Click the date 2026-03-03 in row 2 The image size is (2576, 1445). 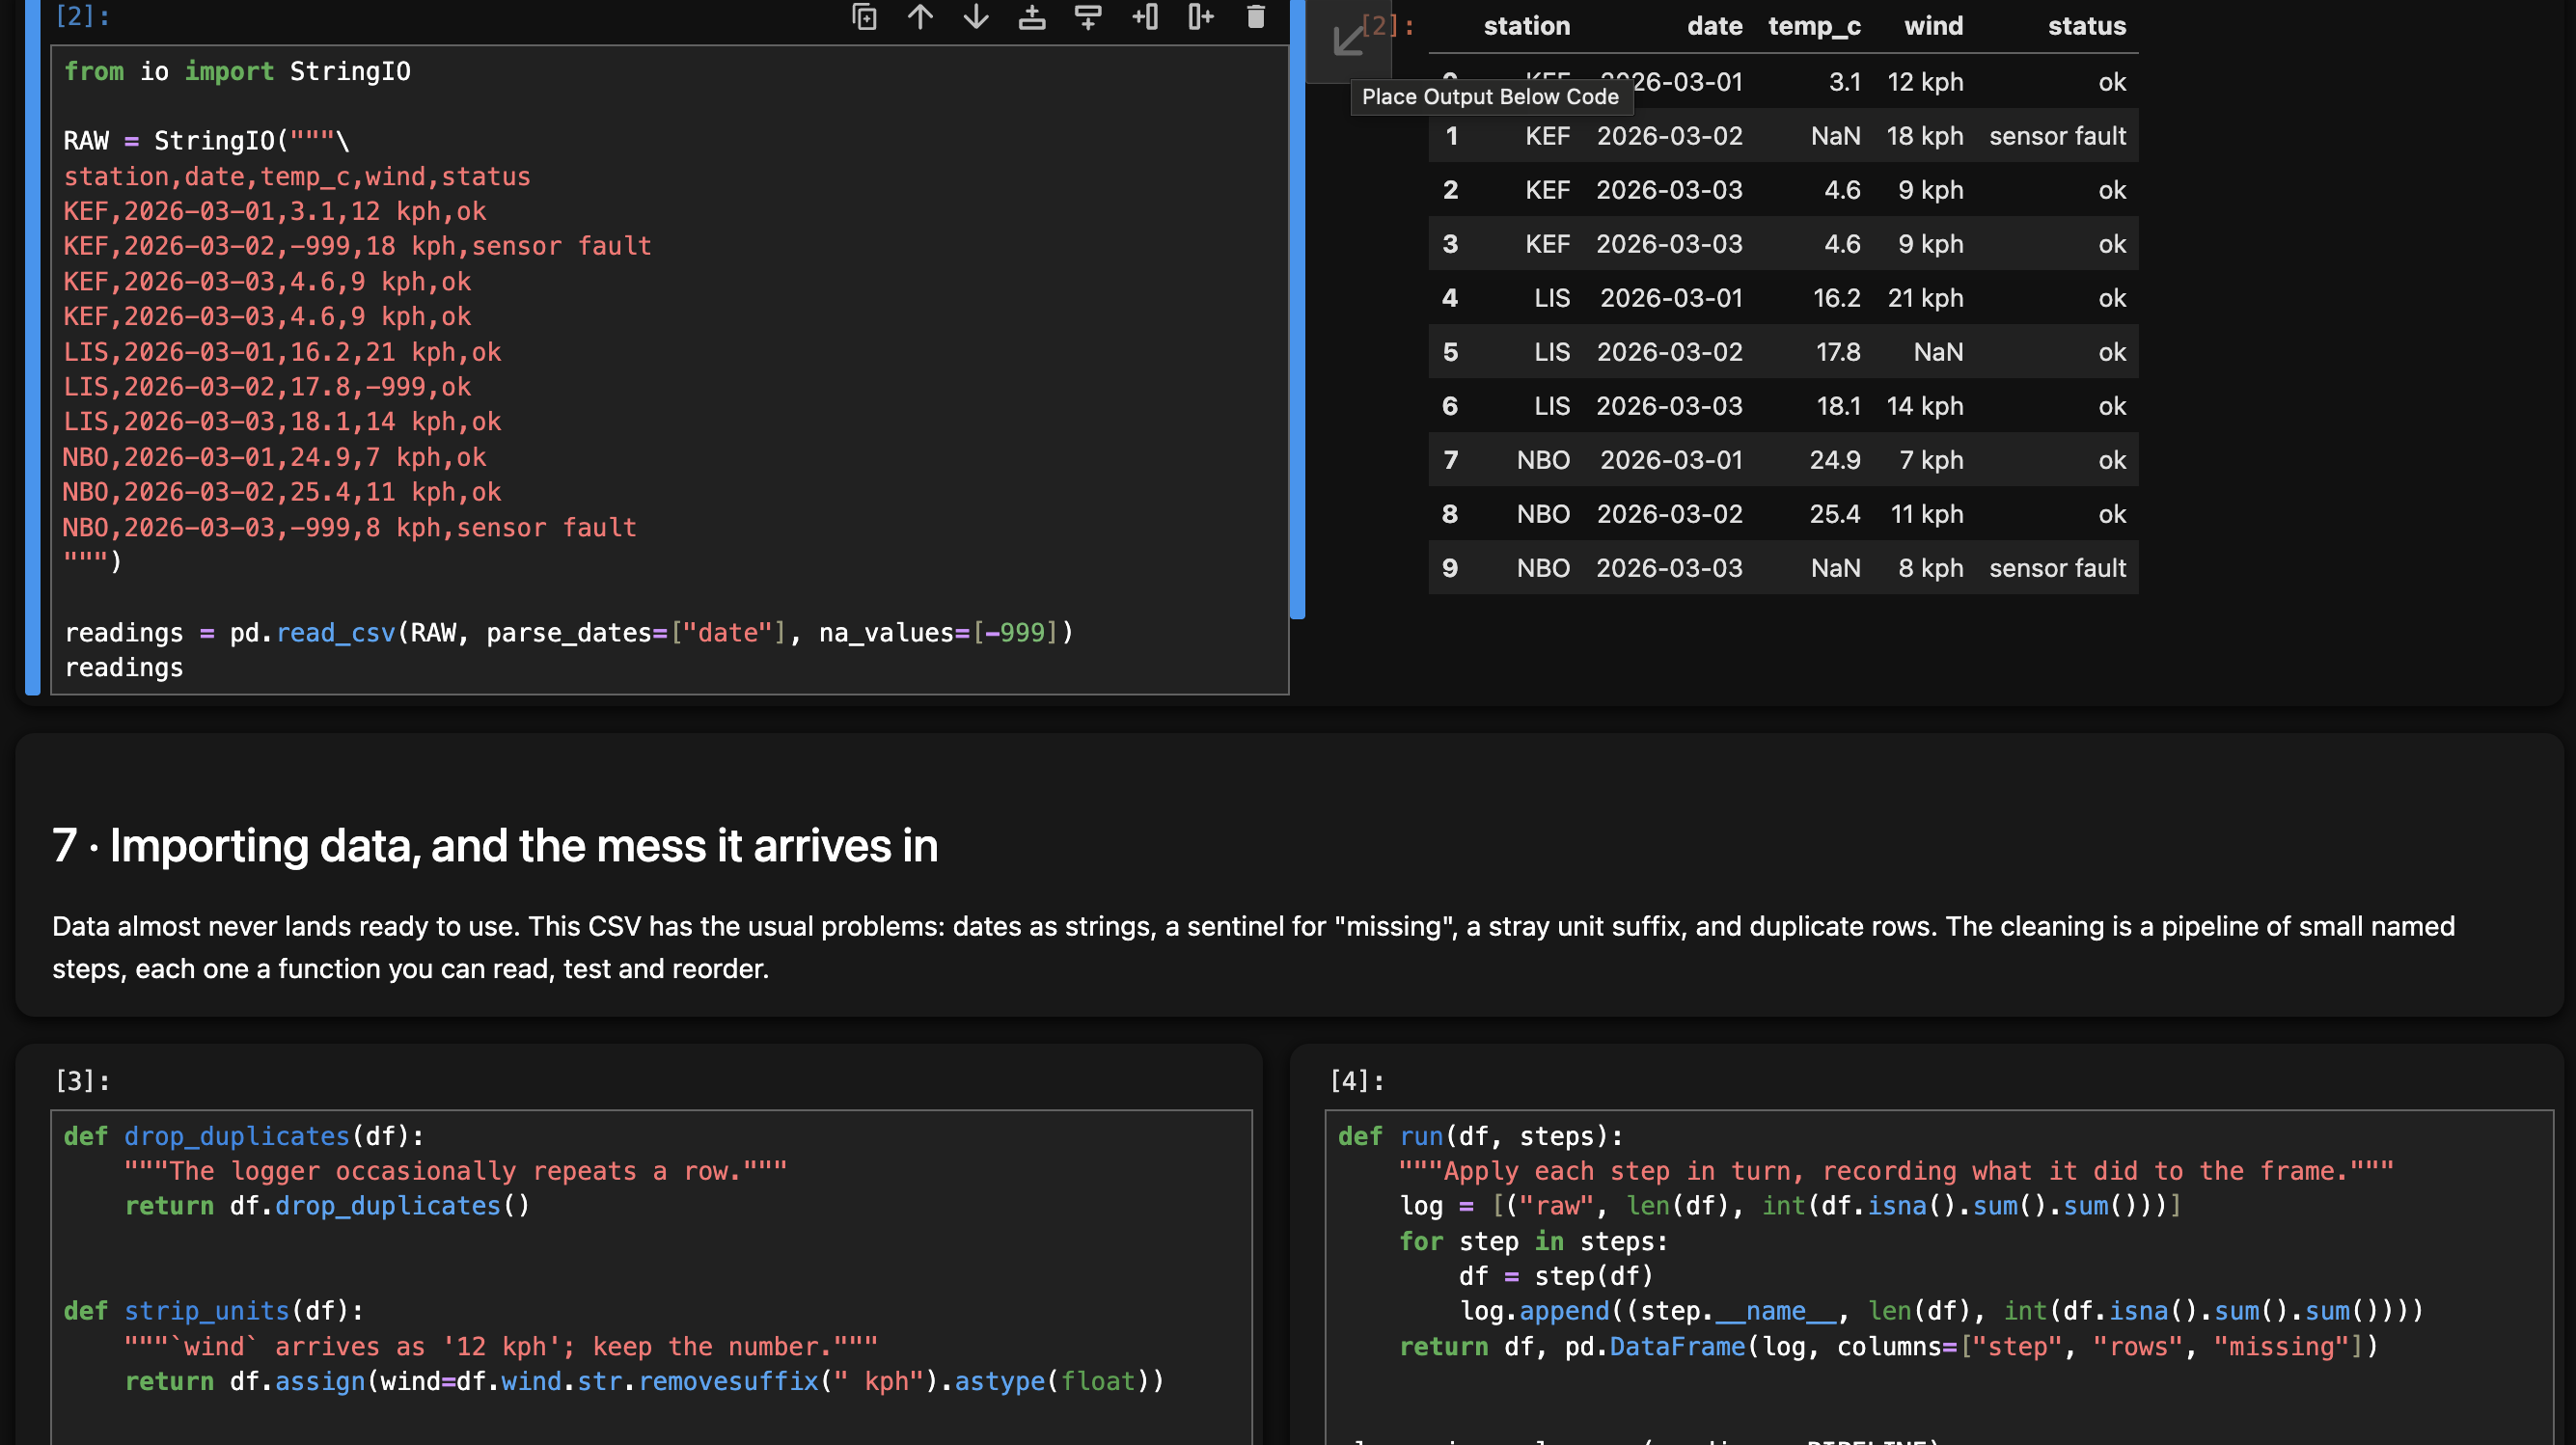pos(1669,190)
